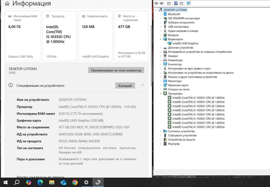Open Google Chrome from the taskbar

tap(75, 182)
